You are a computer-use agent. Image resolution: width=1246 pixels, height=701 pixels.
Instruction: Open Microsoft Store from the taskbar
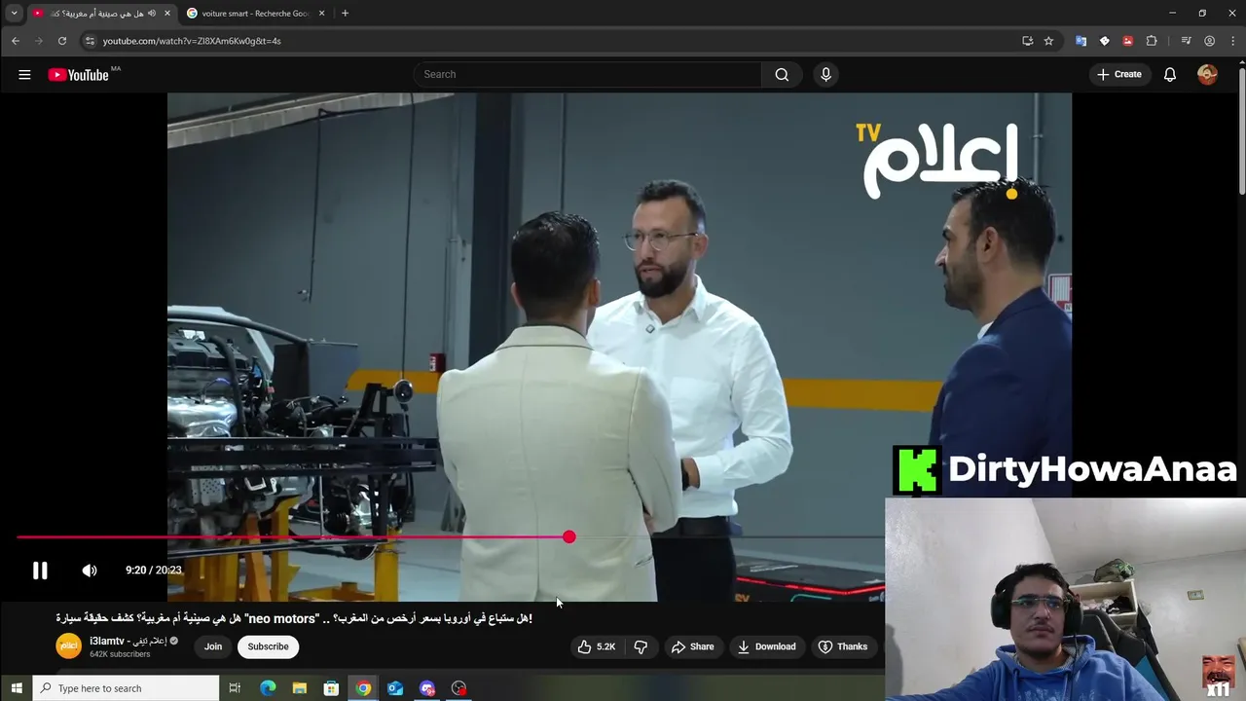tap(331, 688)
